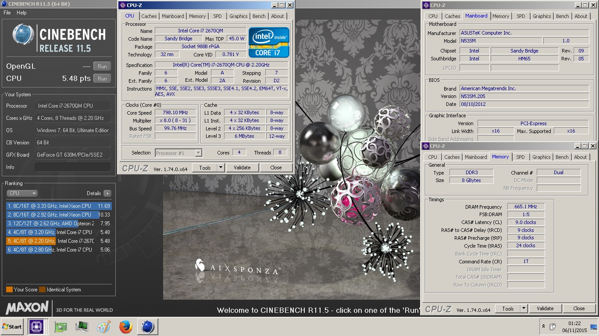Open Graphics tab in main CPU-Z window

(x=238, y=16)
